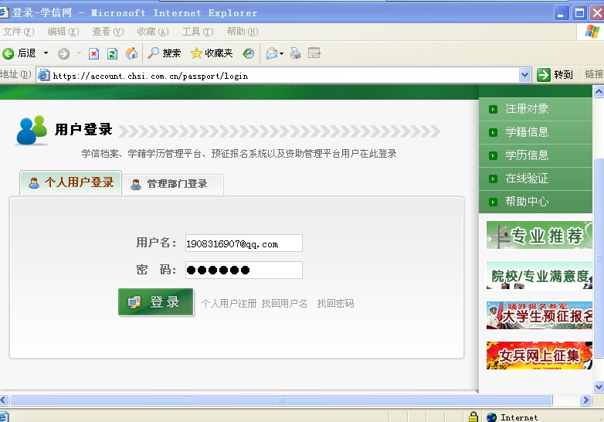The image size is (604, 422).
Task: Click the Mail envelope toolbar icon
Action: [x=272, y=53]
